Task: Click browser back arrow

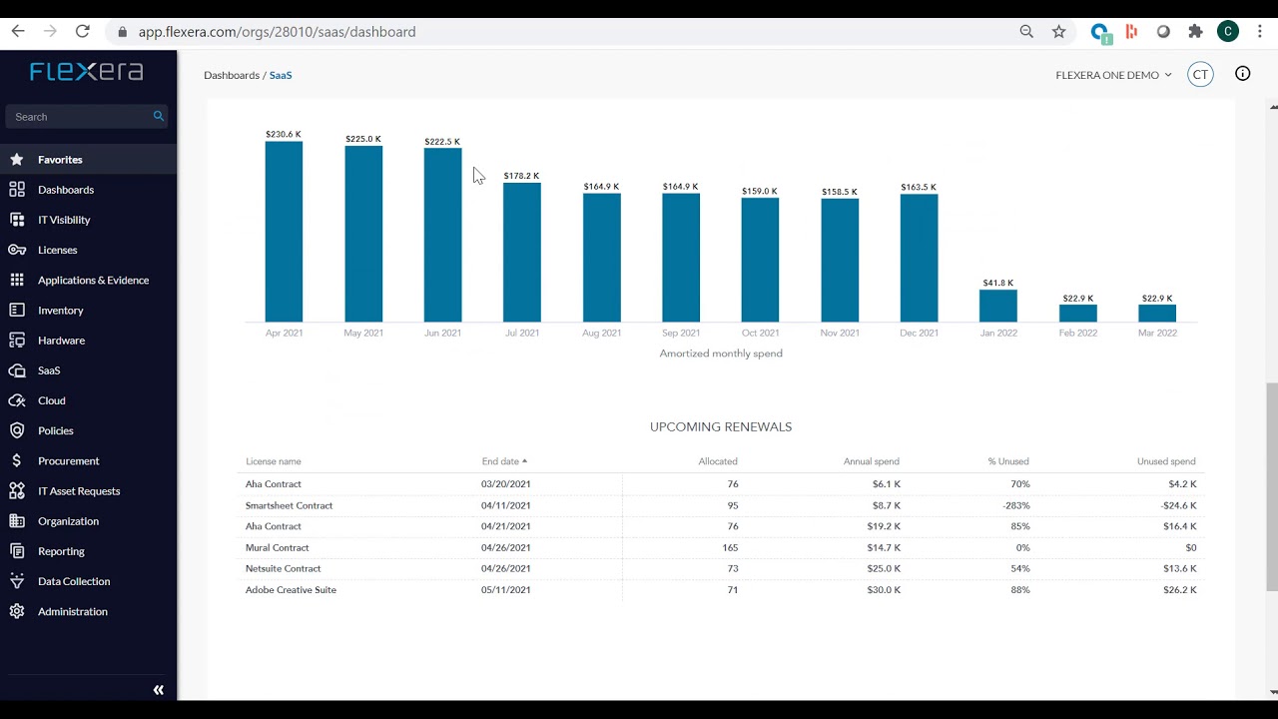Action: [18, 32]
